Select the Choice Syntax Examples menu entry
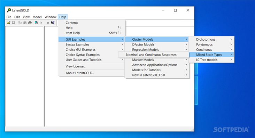Viewport: 255px width, 138px height. click(88, 55)
